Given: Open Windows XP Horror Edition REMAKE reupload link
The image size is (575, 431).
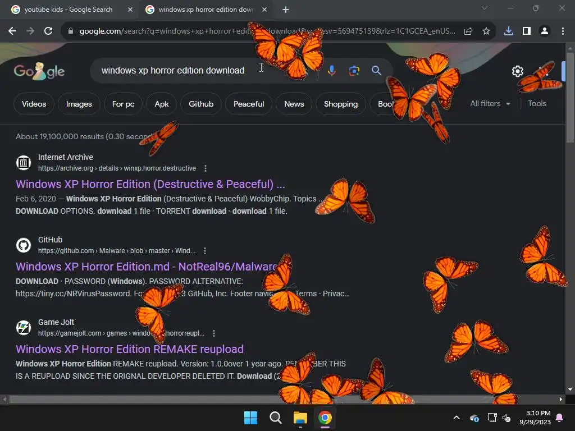Looking at the screenshot, I should pos(130,349).
